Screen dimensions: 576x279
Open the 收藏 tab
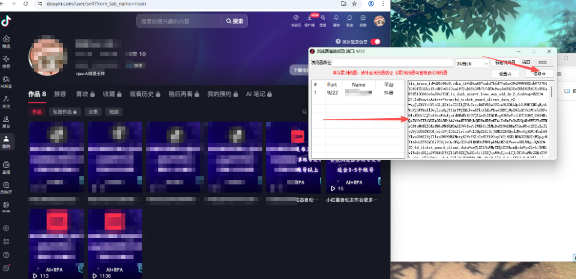click(112, 94)
